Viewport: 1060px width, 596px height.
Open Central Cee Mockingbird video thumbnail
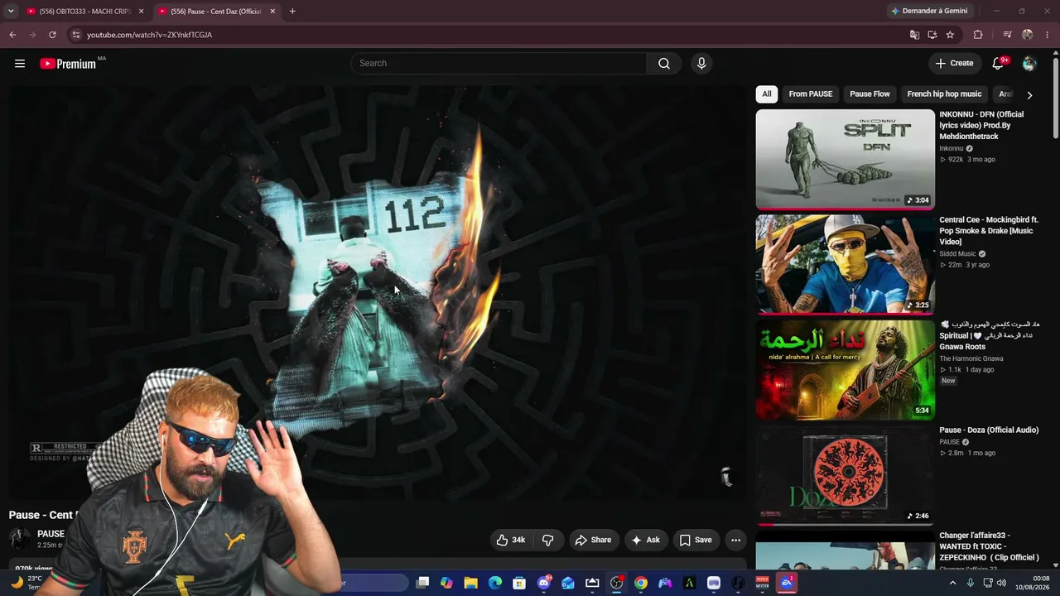pos(845,265)
